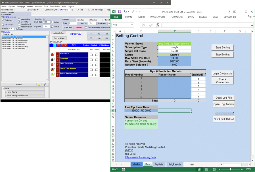The width and height of the screenshot is (255, 172).
Task: Switch to the Bet_Results sheet tab
Action: pyautogui.click(x=175, y=164)
